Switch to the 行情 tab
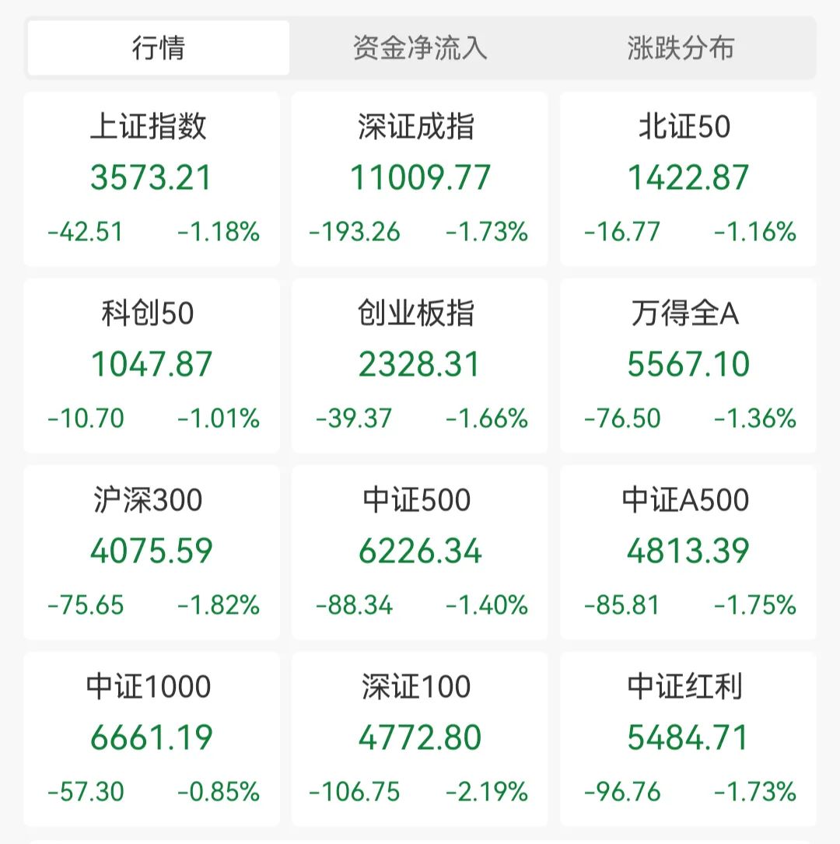The image size is (840, 844). click(158, 48)
